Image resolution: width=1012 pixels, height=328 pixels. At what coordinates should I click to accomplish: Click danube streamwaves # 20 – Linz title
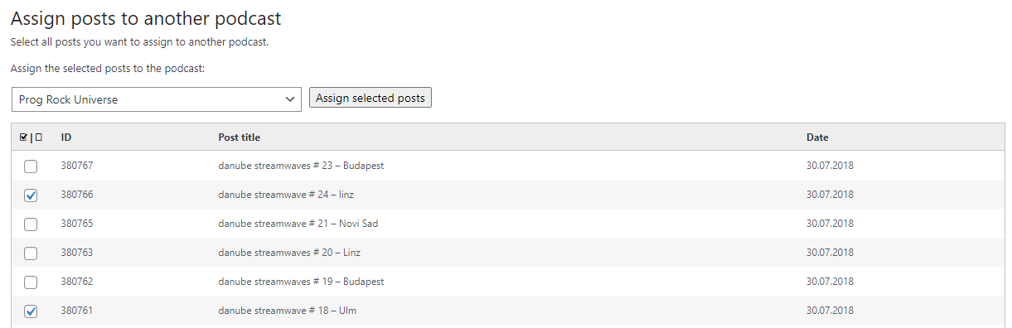tap(289, 253)
